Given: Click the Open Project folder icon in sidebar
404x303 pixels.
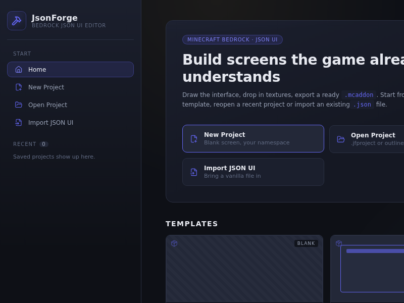Looking at the screenshot, I should [x=19, y=105].
